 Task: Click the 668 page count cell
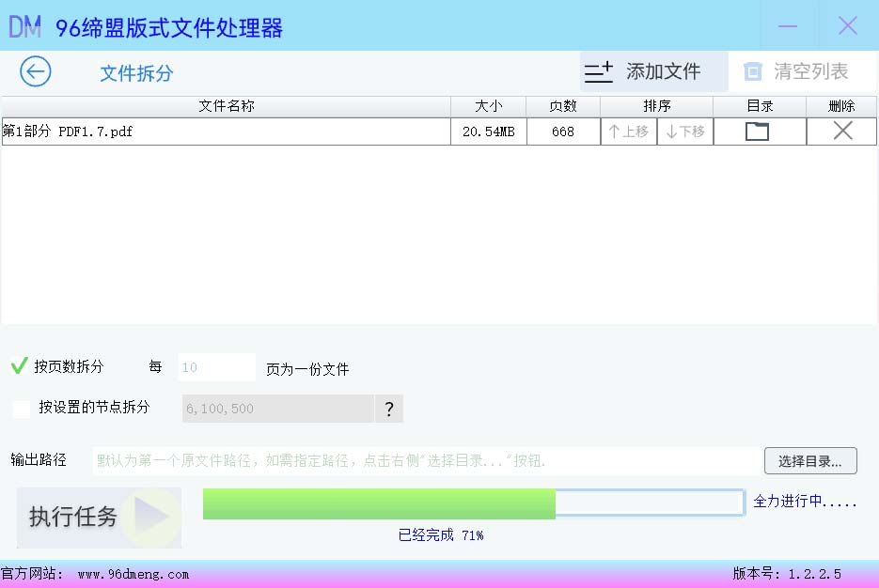tap(563, 132)
